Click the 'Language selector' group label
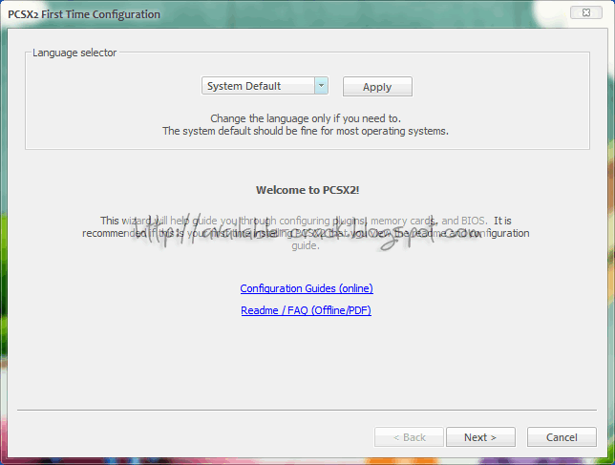Screen dimensions: 615x465 [x=74, y=53]
